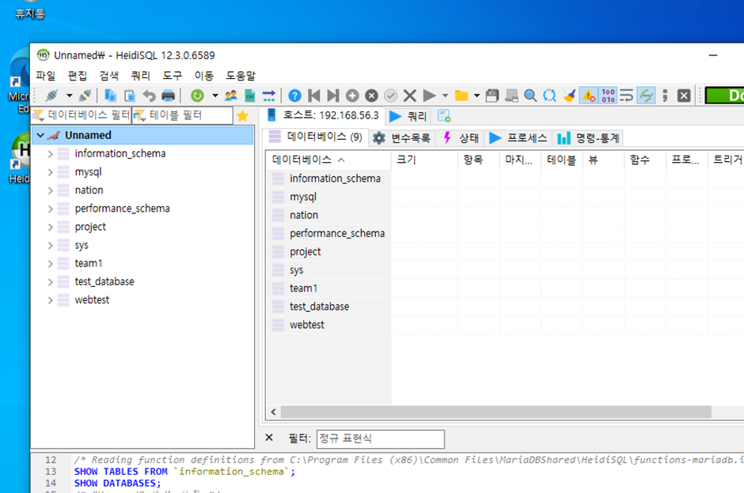Expand the project database in the tree
This screenshot has width=744, height=493.
tap(51, 228)
